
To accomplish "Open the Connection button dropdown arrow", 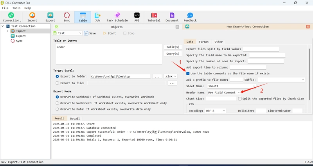I will 20,22.
